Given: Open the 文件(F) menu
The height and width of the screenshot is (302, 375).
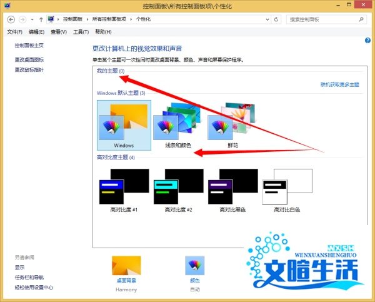Looking at the screenshot, I should pos(14,32).
